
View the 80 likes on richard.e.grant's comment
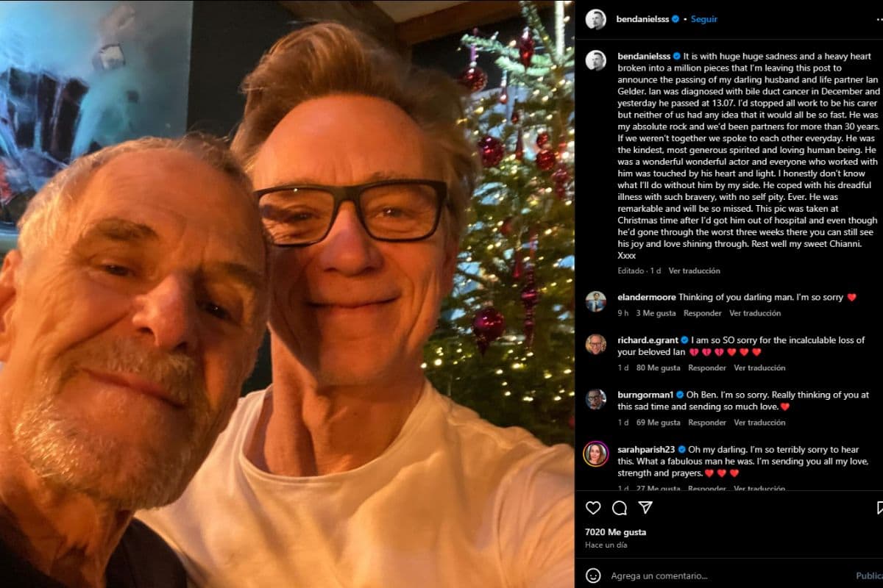coord(658,367)
